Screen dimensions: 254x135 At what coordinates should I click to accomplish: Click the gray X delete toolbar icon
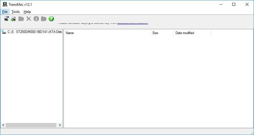click(x=29, y=19)
